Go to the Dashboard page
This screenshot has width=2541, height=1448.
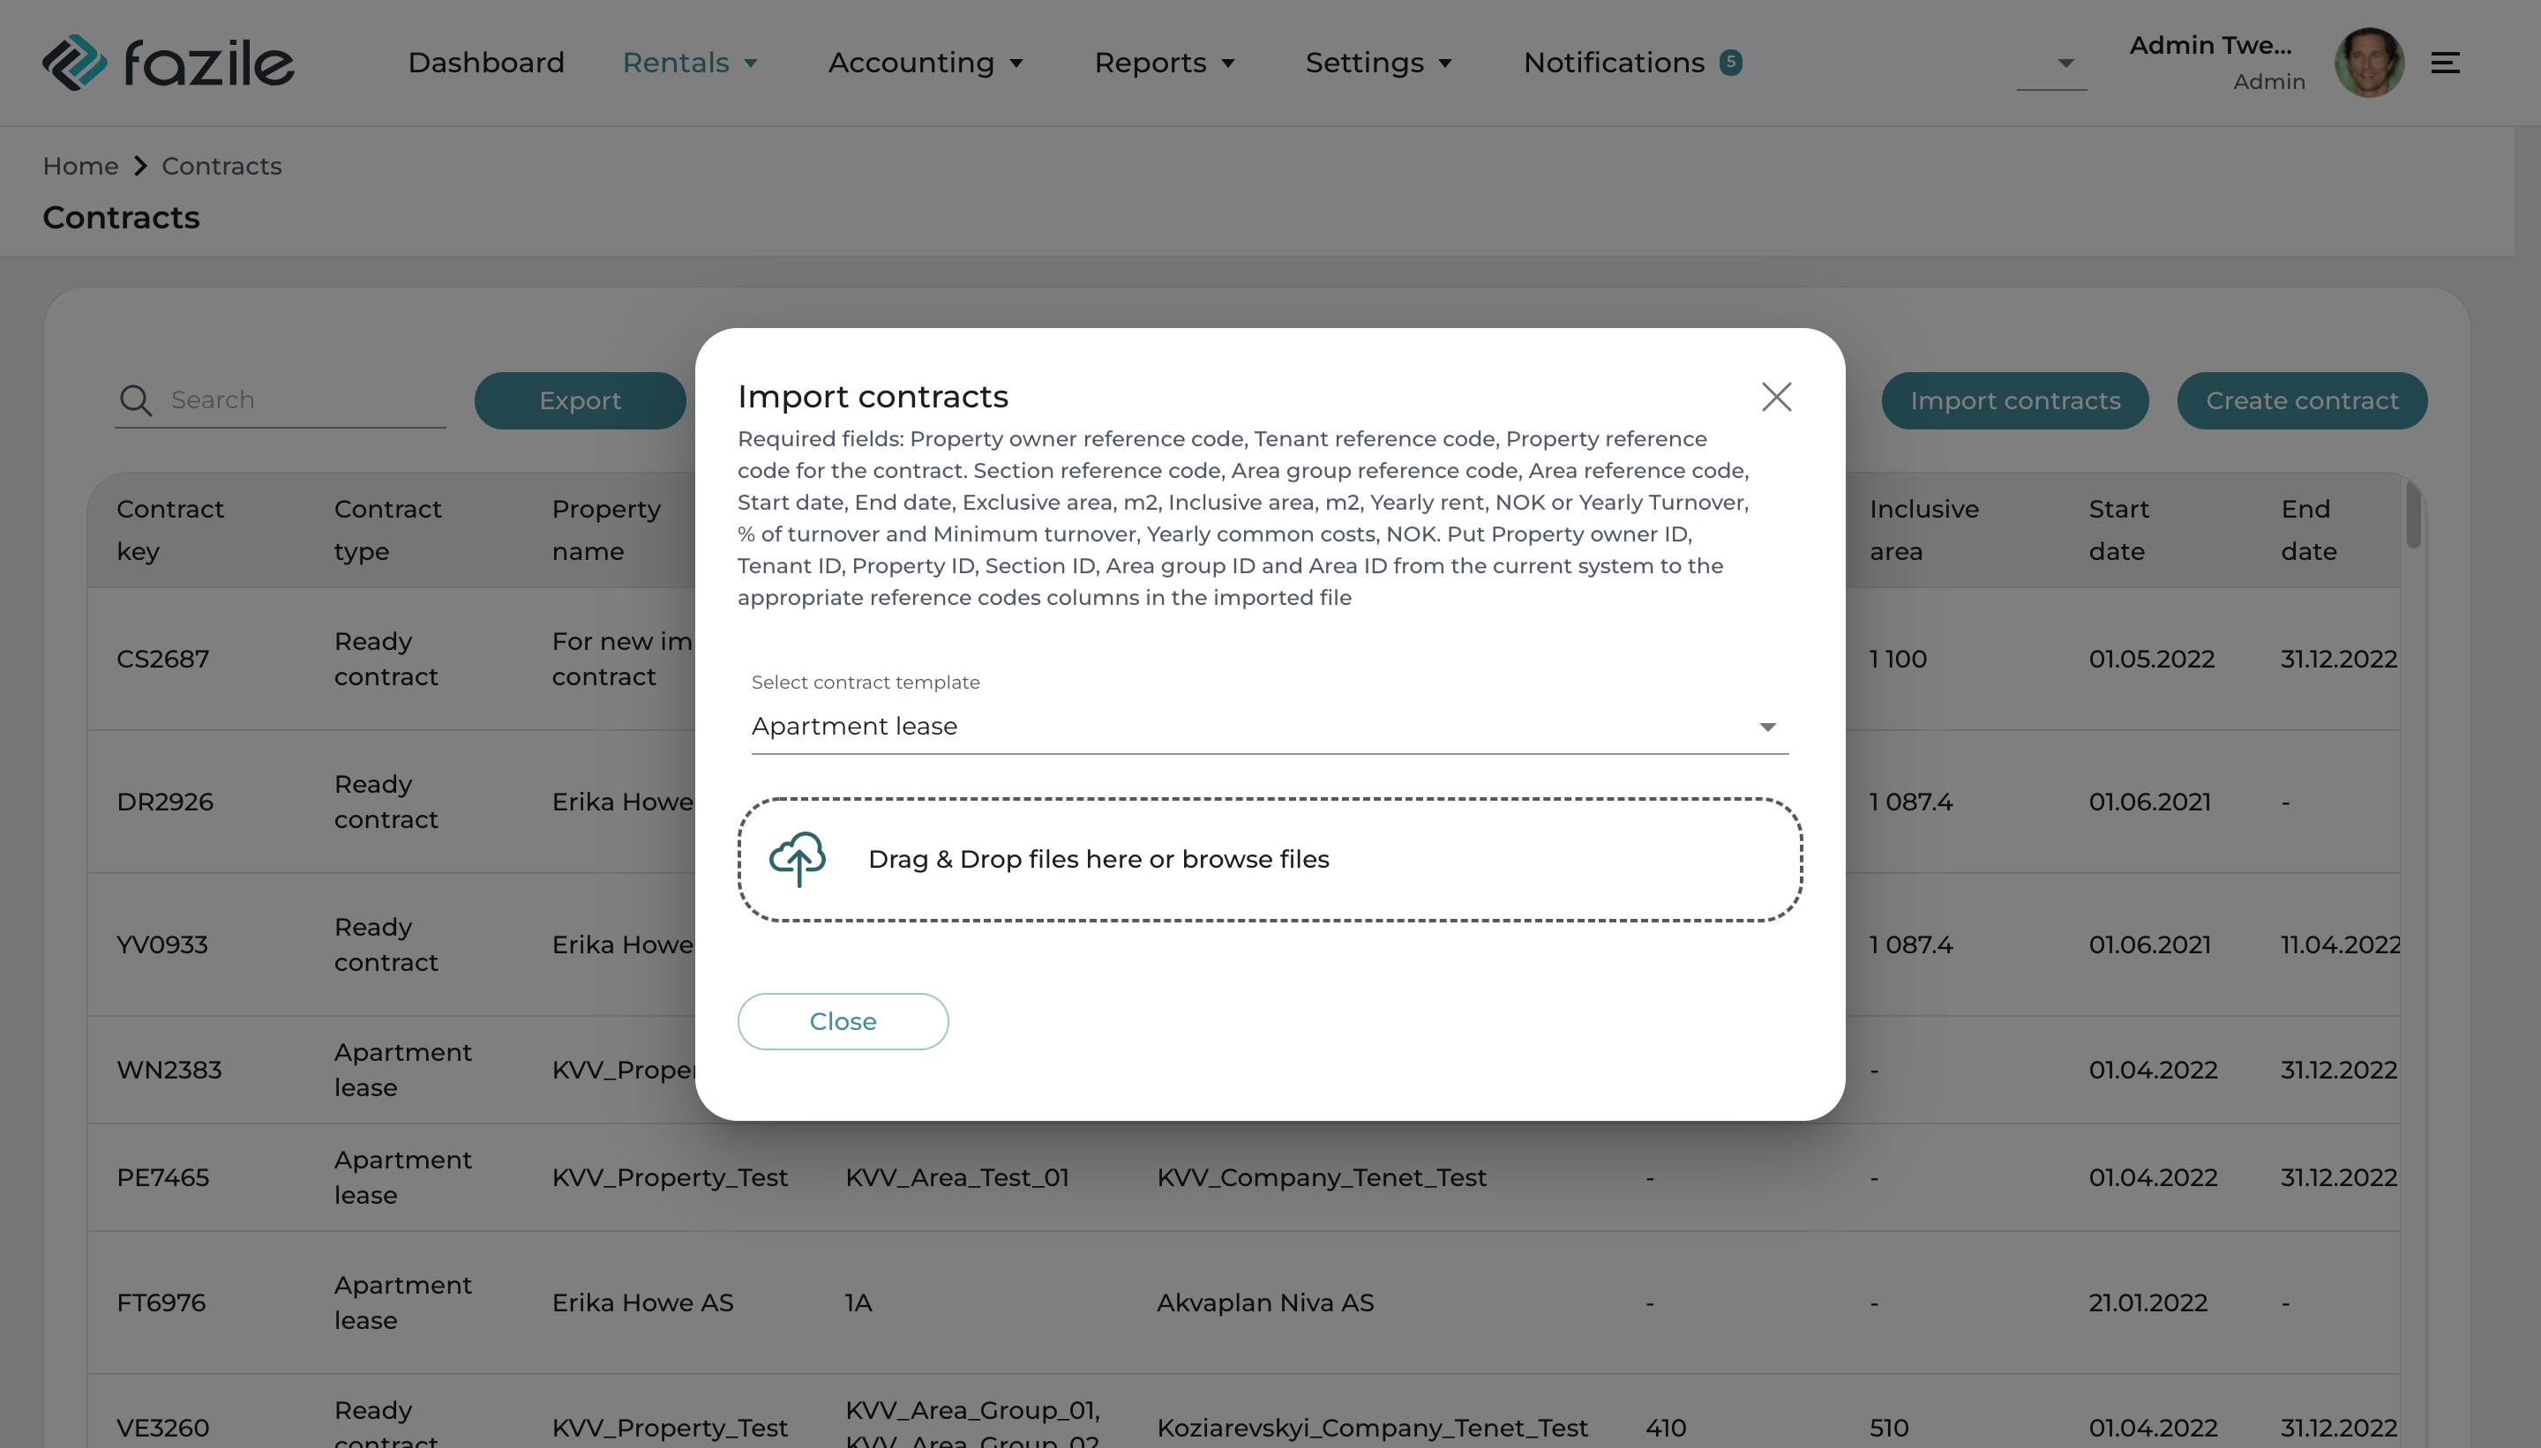485,63
